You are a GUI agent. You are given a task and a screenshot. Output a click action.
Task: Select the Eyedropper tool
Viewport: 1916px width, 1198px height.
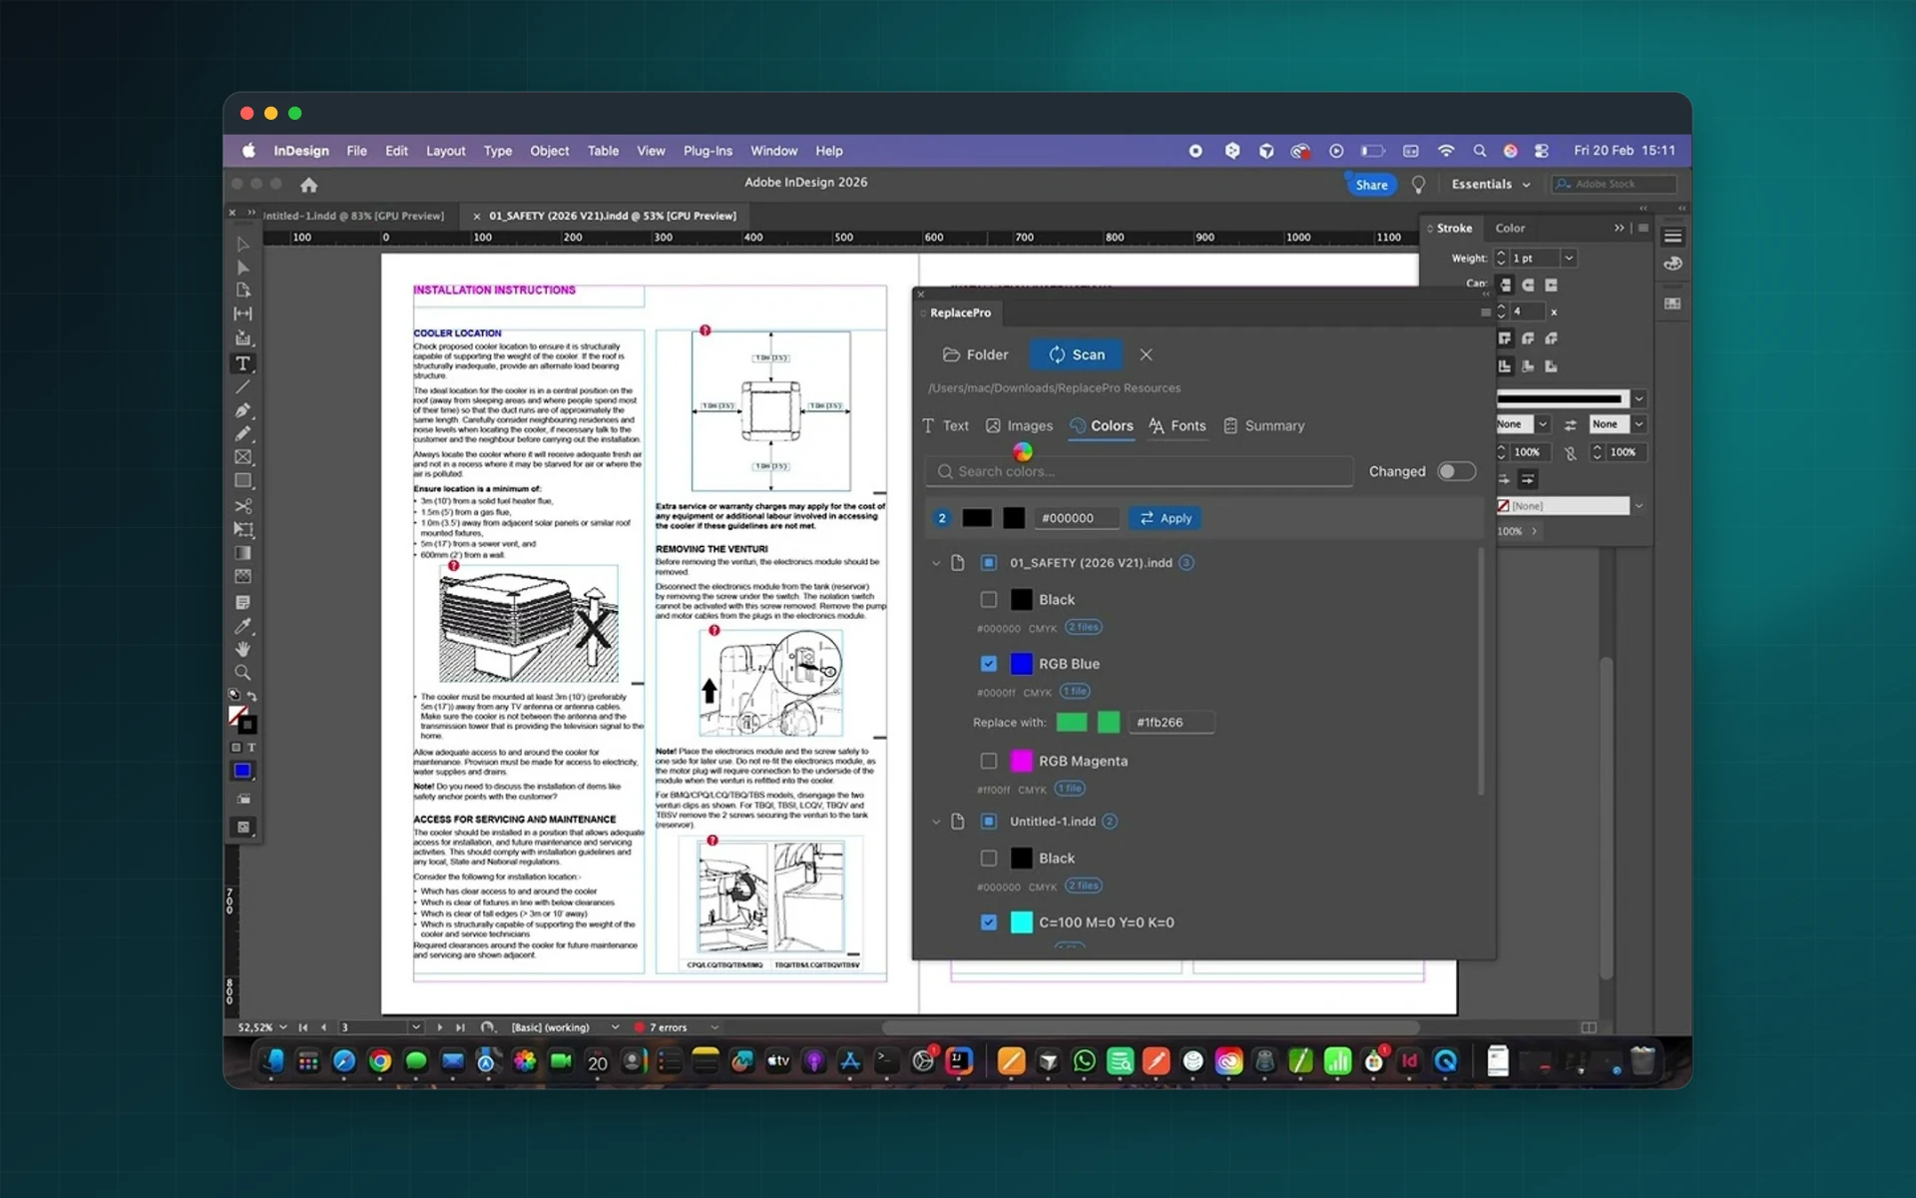pos(242,626)
